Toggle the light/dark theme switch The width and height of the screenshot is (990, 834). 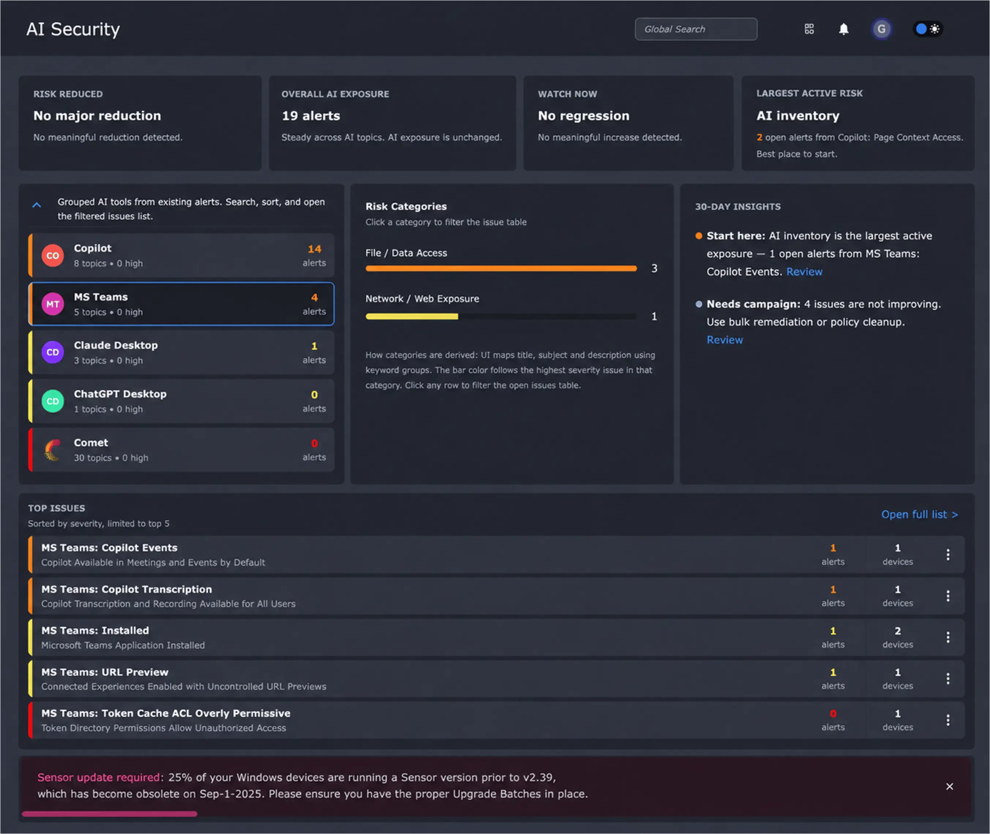928,29
